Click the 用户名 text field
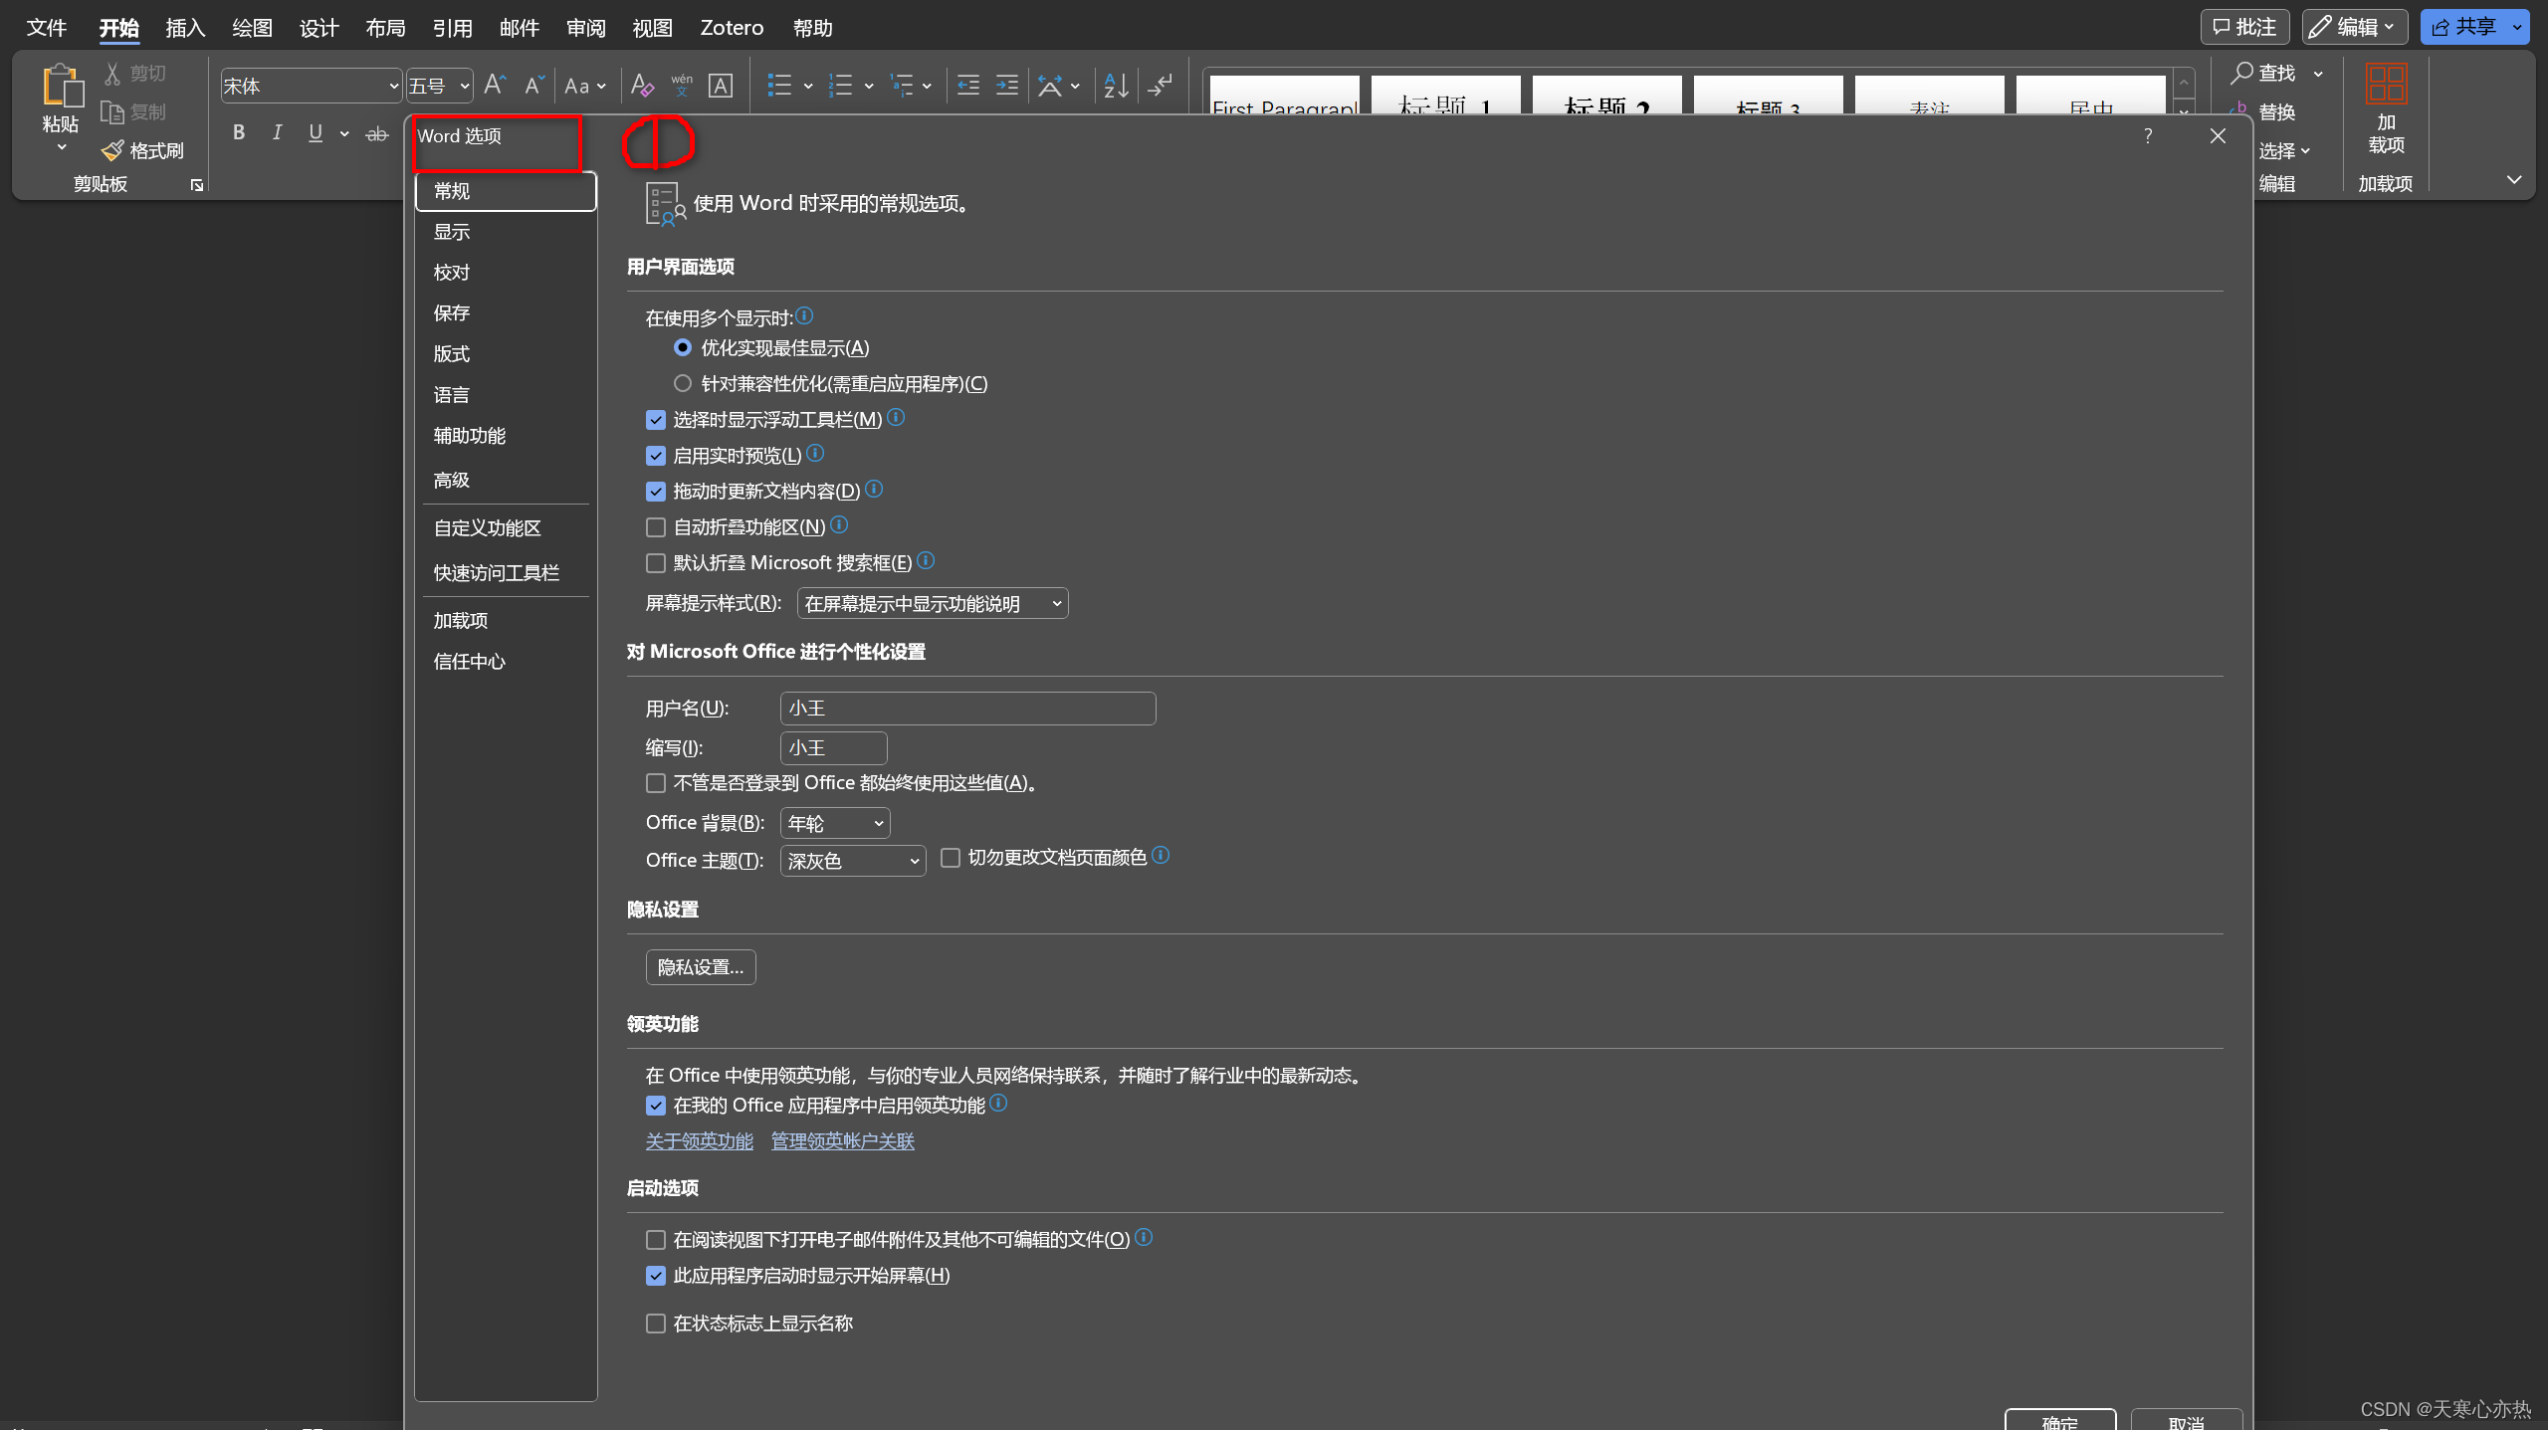 tap(967, 709)
